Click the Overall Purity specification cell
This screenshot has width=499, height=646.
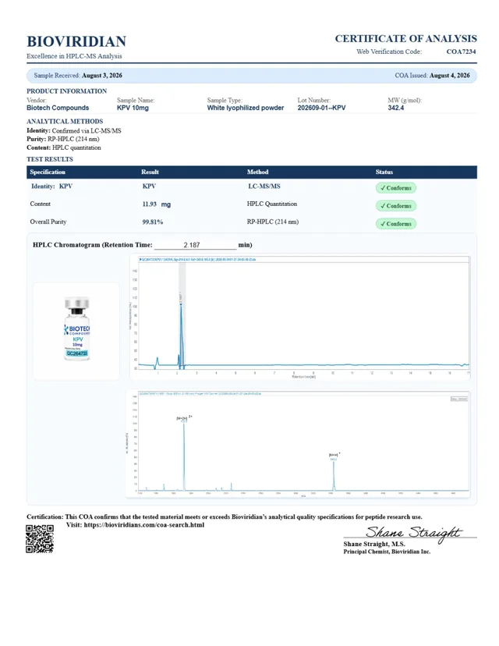(x=48, y=222)
